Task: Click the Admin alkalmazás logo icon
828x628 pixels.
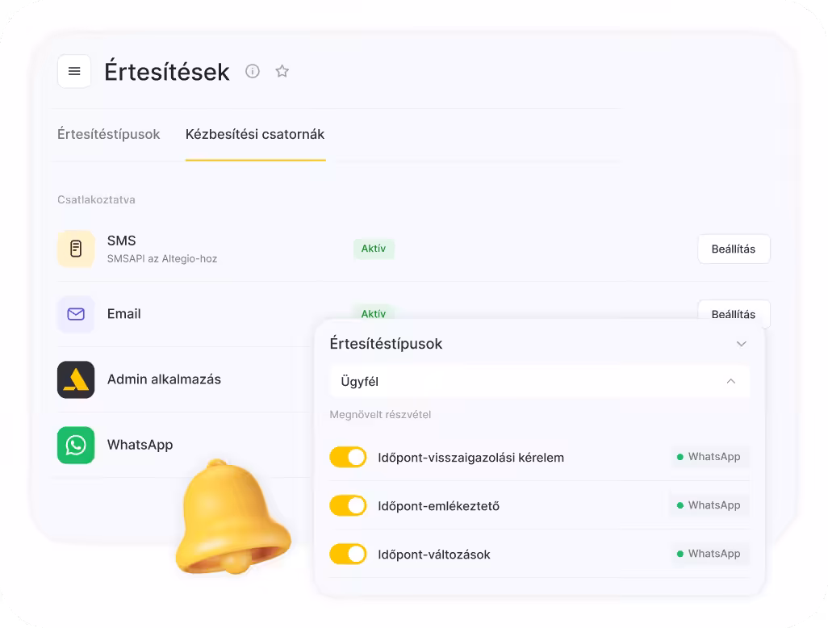Action: pyautogui.click(x=76, y=379)
